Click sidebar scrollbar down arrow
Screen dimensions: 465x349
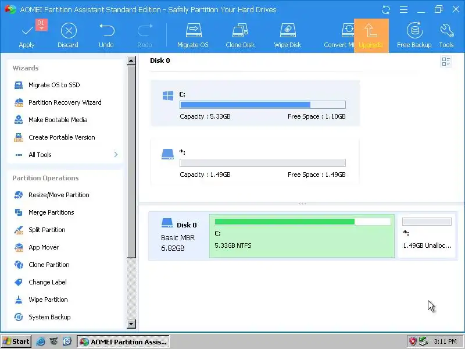[131, 323]
